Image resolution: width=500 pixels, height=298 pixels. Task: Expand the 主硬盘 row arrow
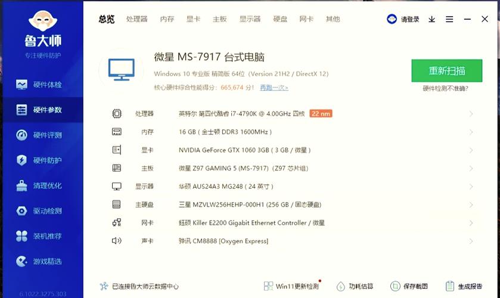[471, 204]
